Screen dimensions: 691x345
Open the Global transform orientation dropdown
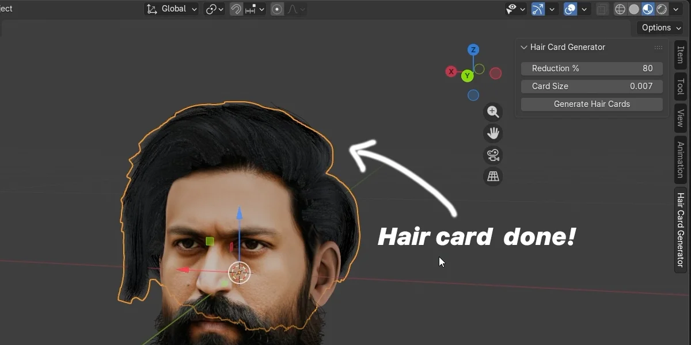tap(171, 9)
